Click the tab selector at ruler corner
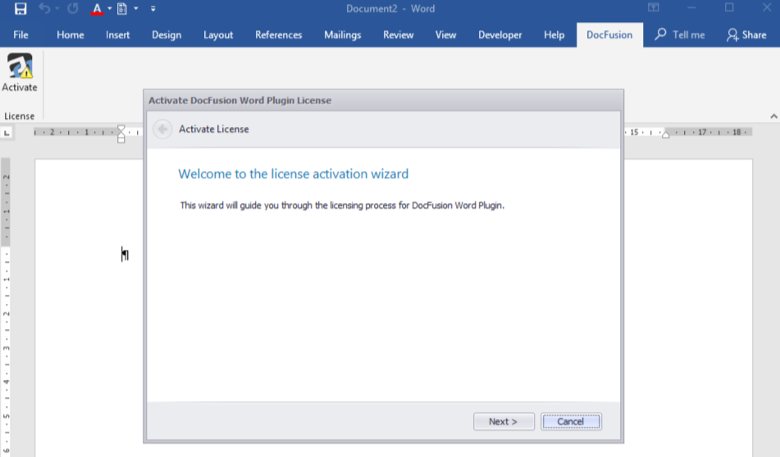 click(x=7, y=133)
